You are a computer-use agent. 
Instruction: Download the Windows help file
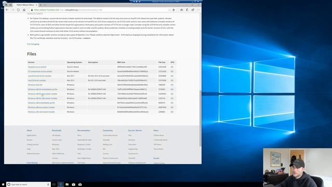pos(35,85)
